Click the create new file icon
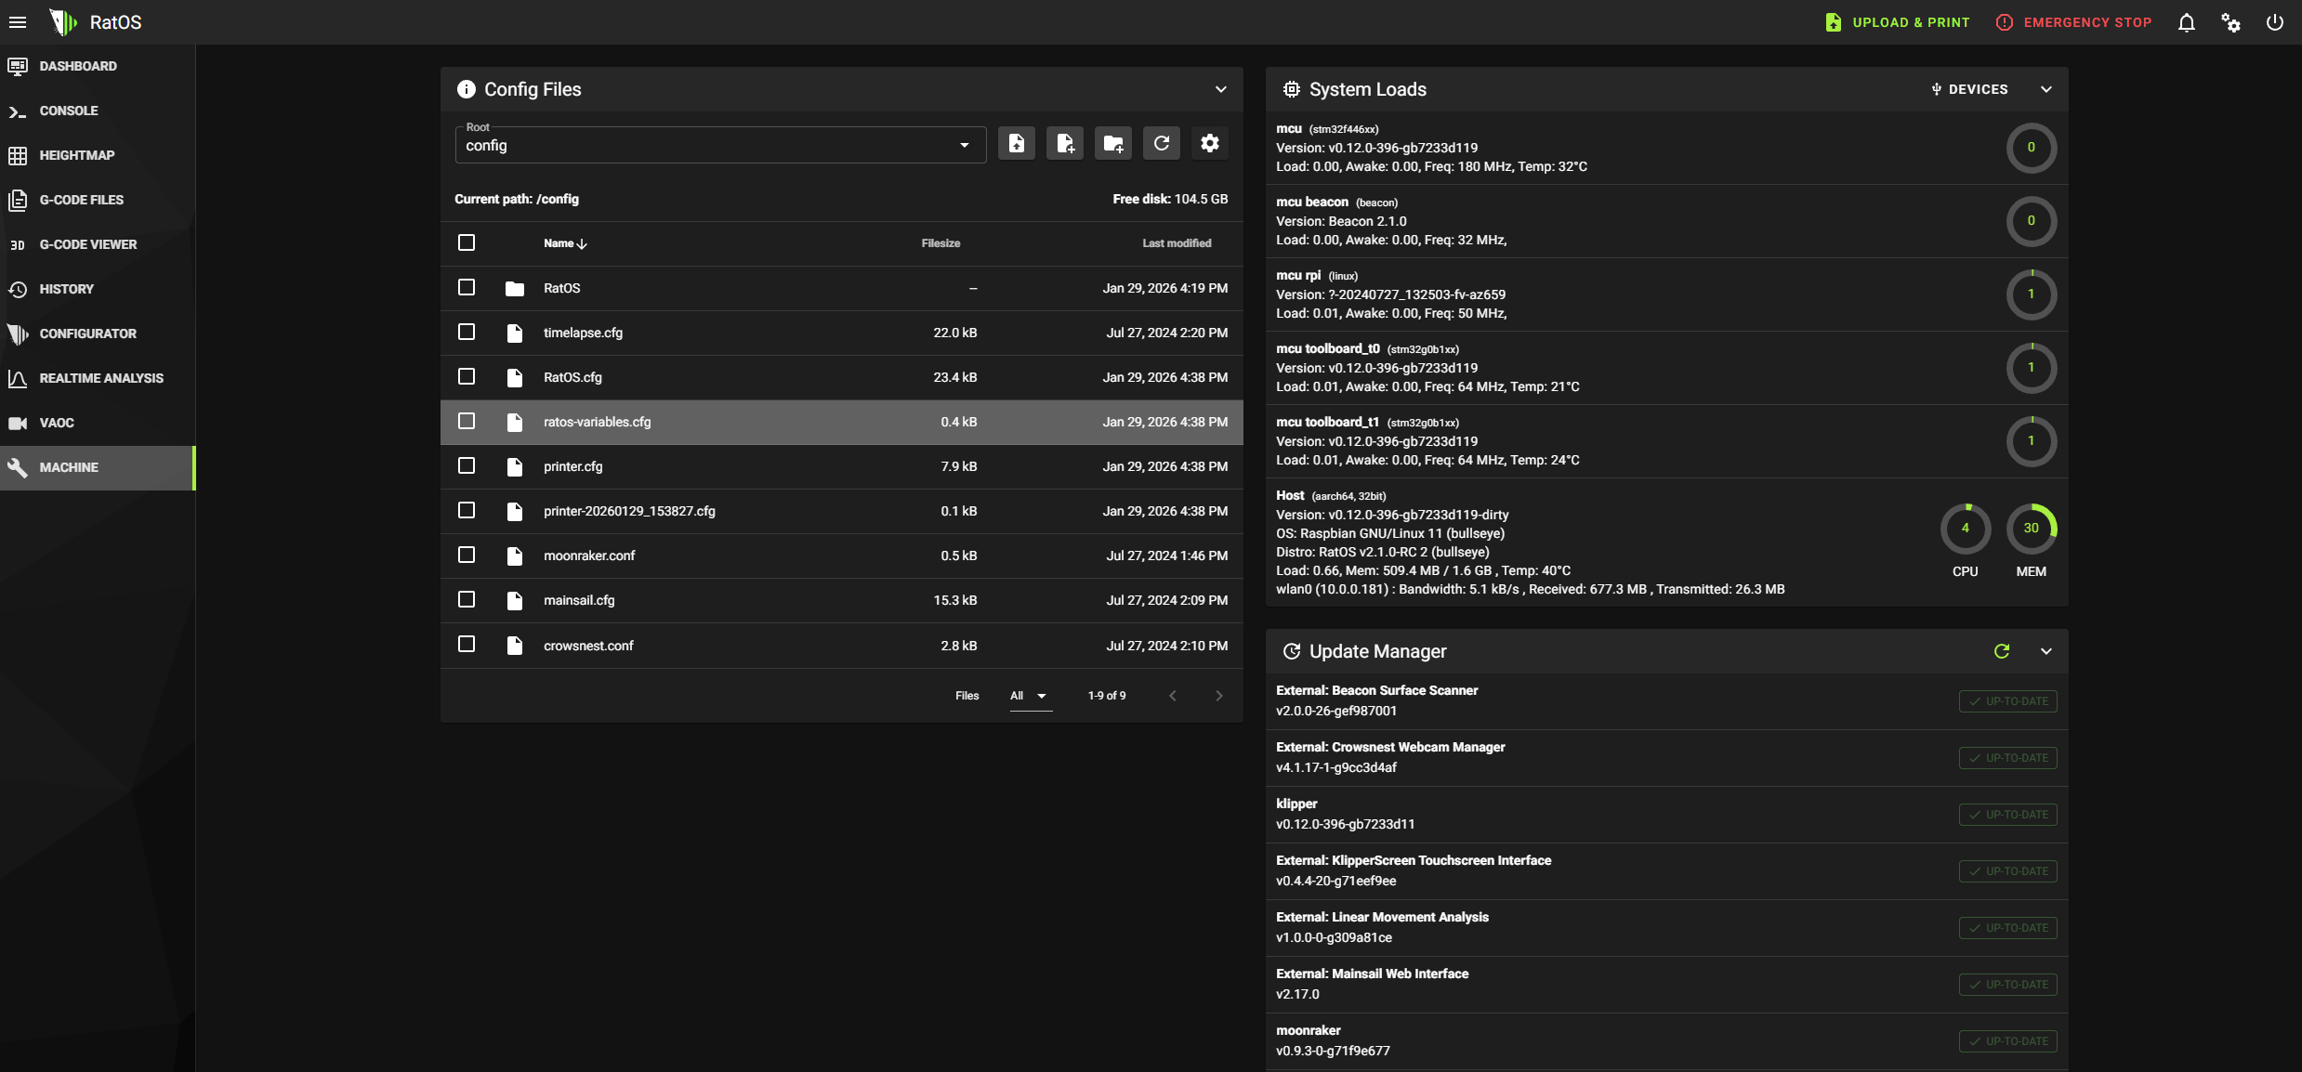The image size is (2302, 1072). click(1064, 143)
